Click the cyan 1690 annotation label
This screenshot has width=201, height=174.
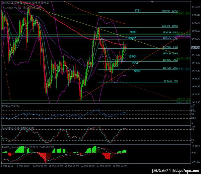click(133, 32)
